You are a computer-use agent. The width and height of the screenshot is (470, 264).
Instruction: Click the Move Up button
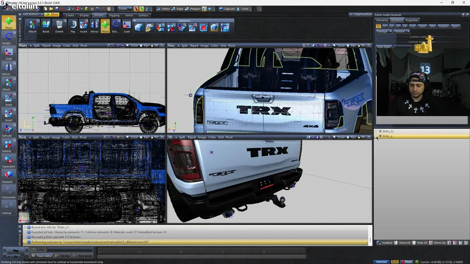[x=437, y=243]
